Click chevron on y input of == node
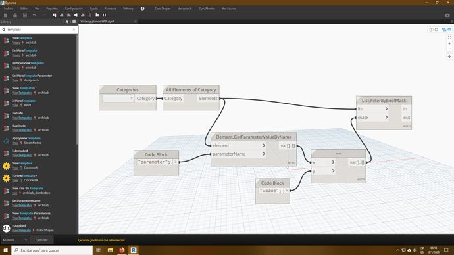 [x=333, y=171]
